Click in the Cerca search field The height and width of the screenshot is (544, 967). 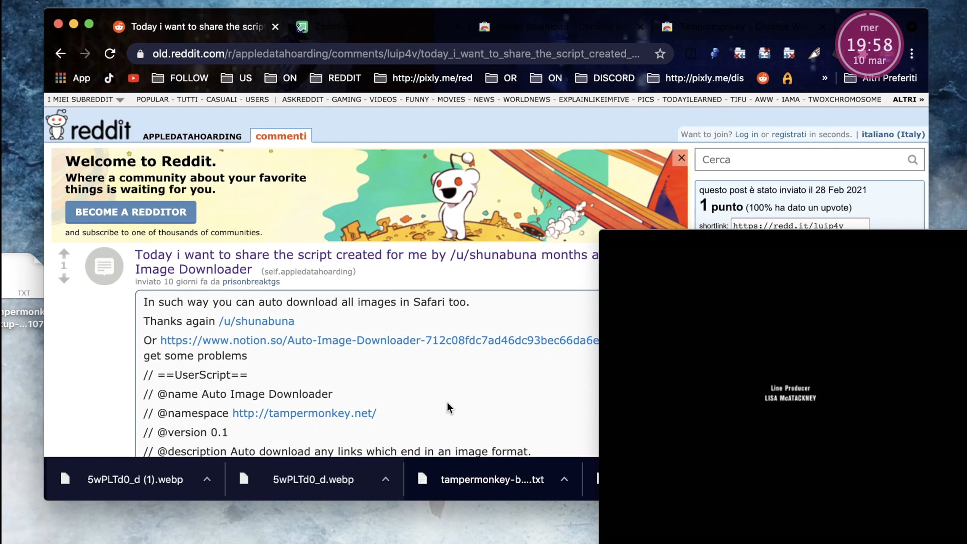pos(798,160)
